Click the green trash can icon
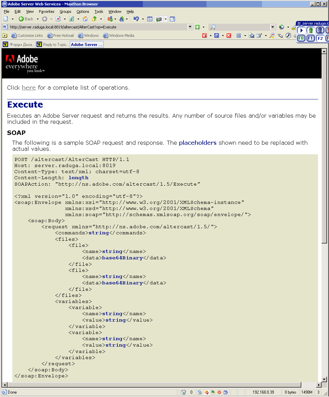 [311, 30]
